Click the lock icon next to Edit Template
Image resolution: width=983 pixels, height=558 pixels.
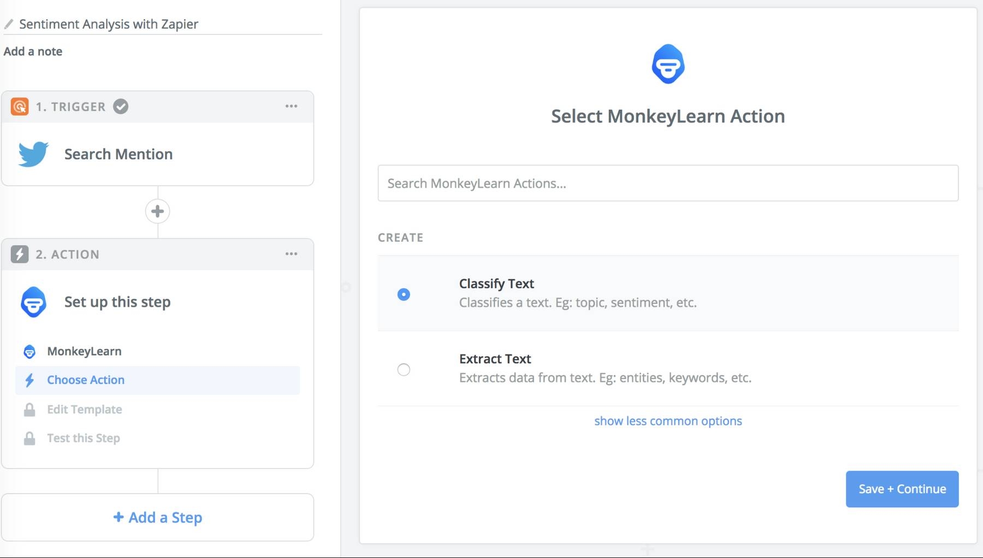coord(29,409)
